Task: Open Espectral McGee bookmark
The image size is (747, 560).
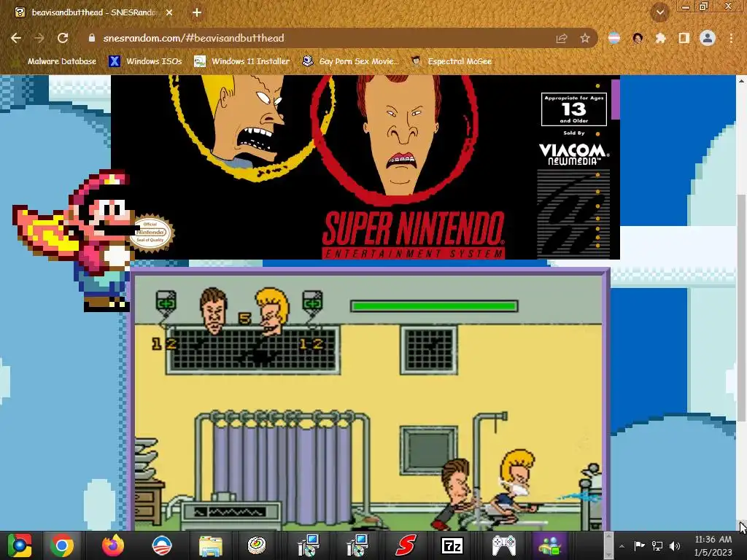Action: (452, 61)
